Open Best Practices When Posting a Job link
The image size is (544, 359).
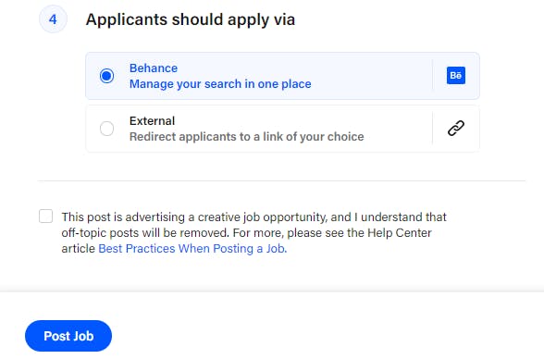(x=192, y=248)
